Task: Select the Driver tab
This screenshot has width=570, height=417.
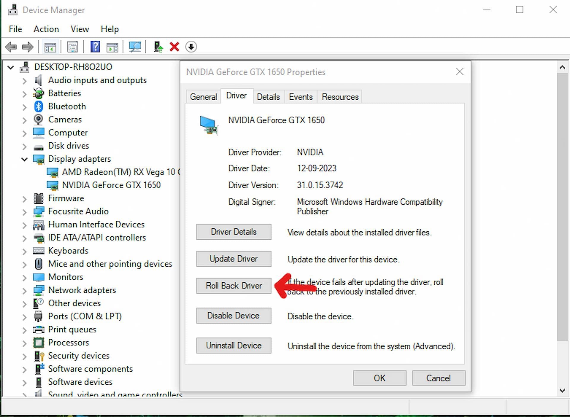Action: [237, 96]
